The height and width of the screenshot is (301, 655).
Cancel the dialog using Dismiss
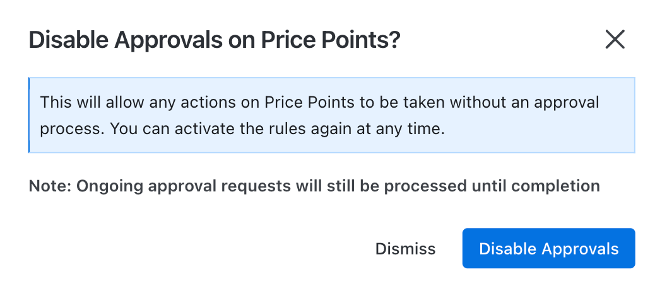(405, 249)
